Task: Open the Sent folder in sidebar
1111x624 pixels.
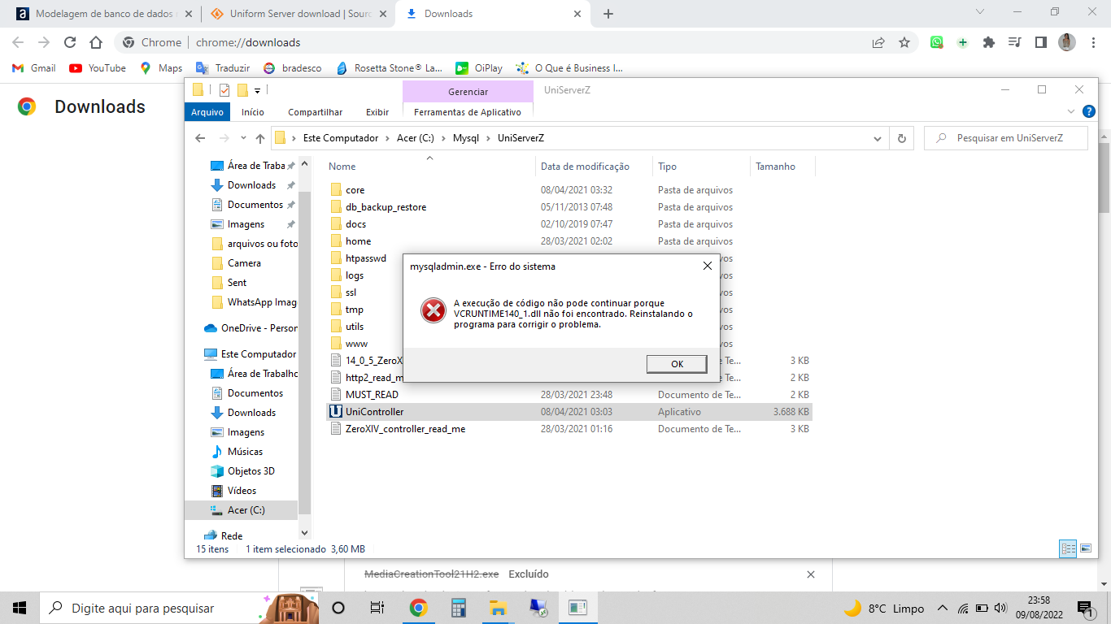Action: click(237, 283)
